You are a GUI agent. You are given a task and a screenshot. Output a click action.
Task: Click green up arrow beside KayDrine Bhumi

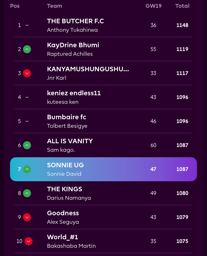(27, 49)
